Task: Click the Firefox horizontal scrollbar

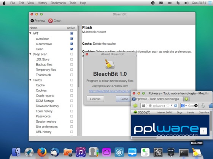Action: point(145,138)
